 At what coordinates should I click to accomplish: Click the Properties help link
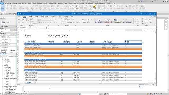tap(4, 54)
